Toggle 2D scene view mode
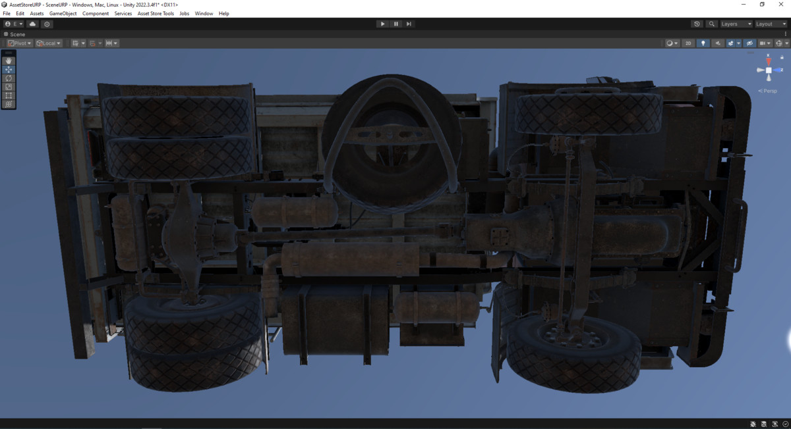Image resolution: width=791 pixels, height=429 pixels. [x=688, y=43]
